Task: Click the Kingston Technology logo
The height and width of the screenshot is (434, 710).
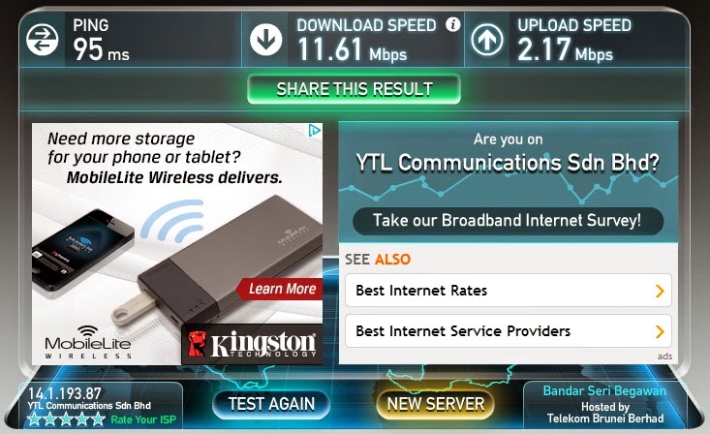Action: click(x=252, y=344)
